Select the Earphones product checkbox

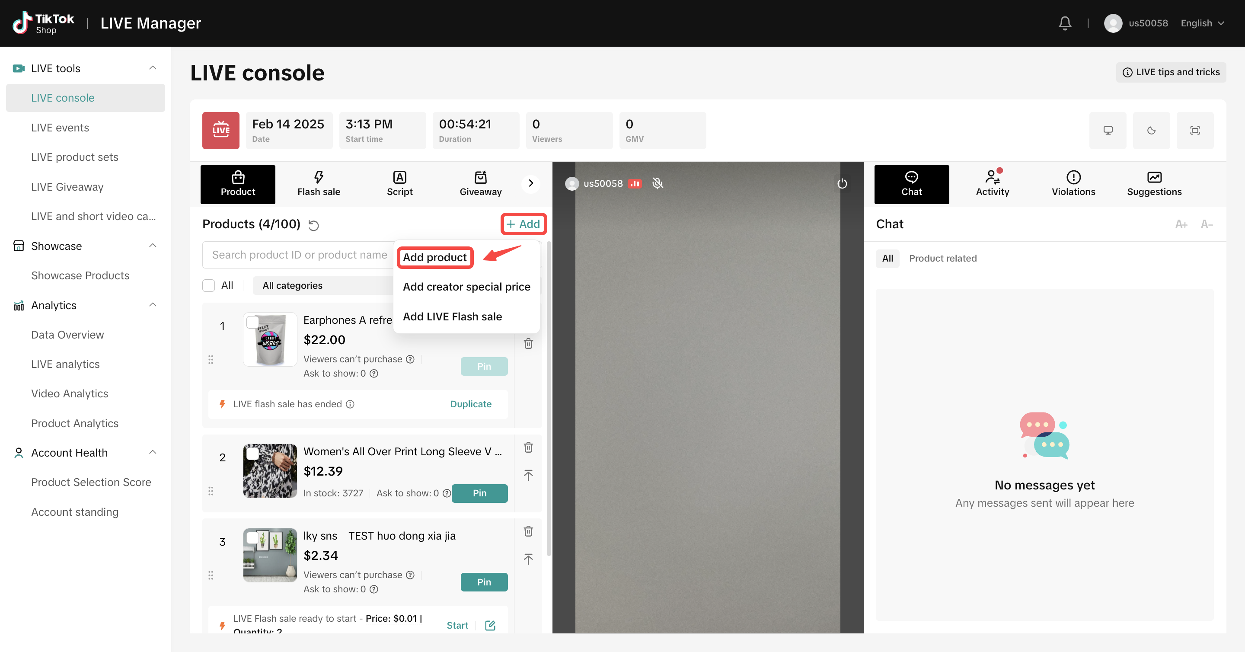click(252, 323)
